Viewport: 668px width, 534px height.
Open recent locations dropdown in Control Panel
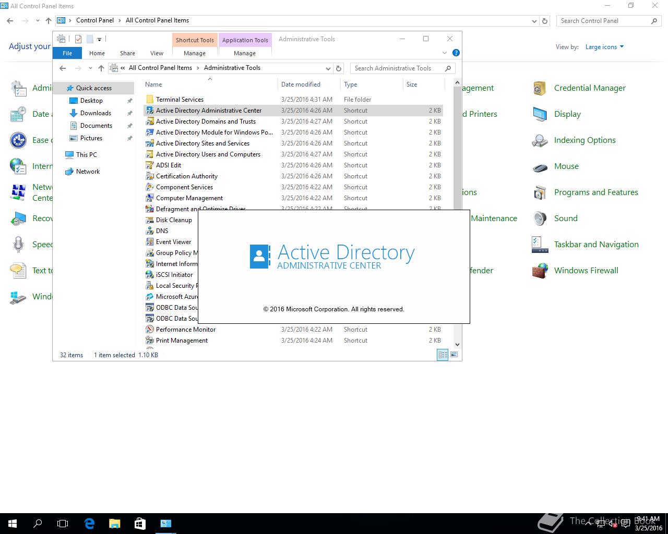point(38,21)
